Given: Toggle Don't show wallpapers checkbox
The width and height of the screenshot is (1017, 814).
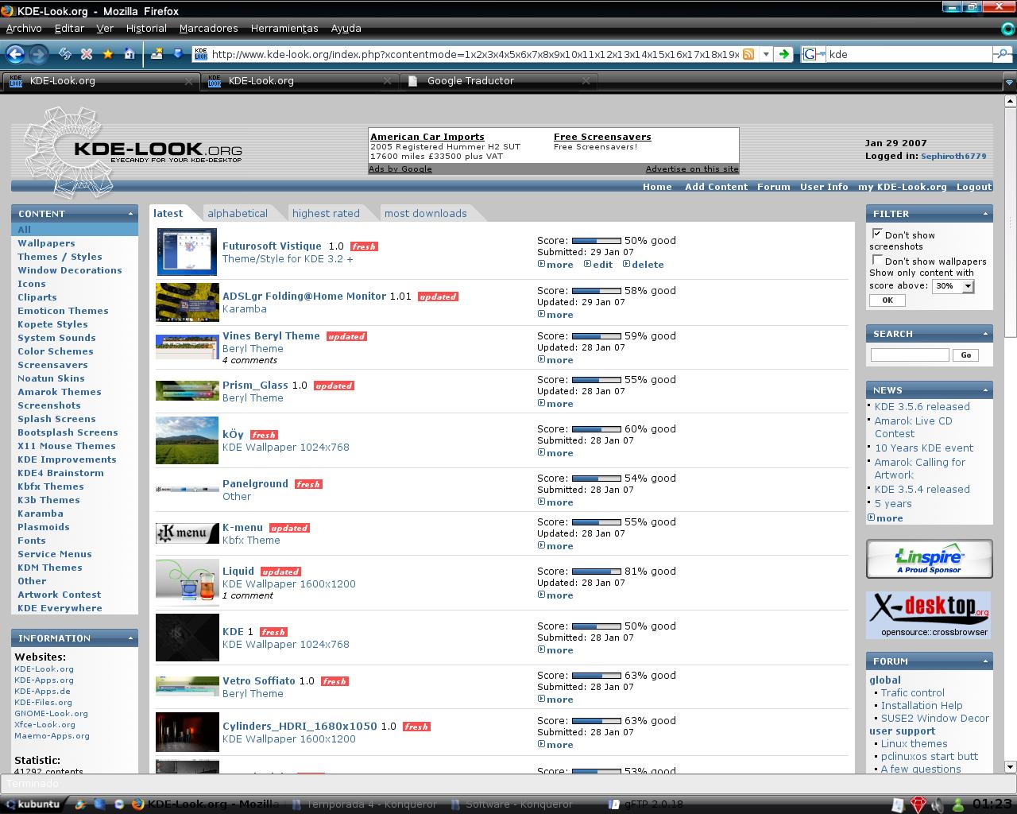Looking at the screenshot, I should [x=877, y=260].
